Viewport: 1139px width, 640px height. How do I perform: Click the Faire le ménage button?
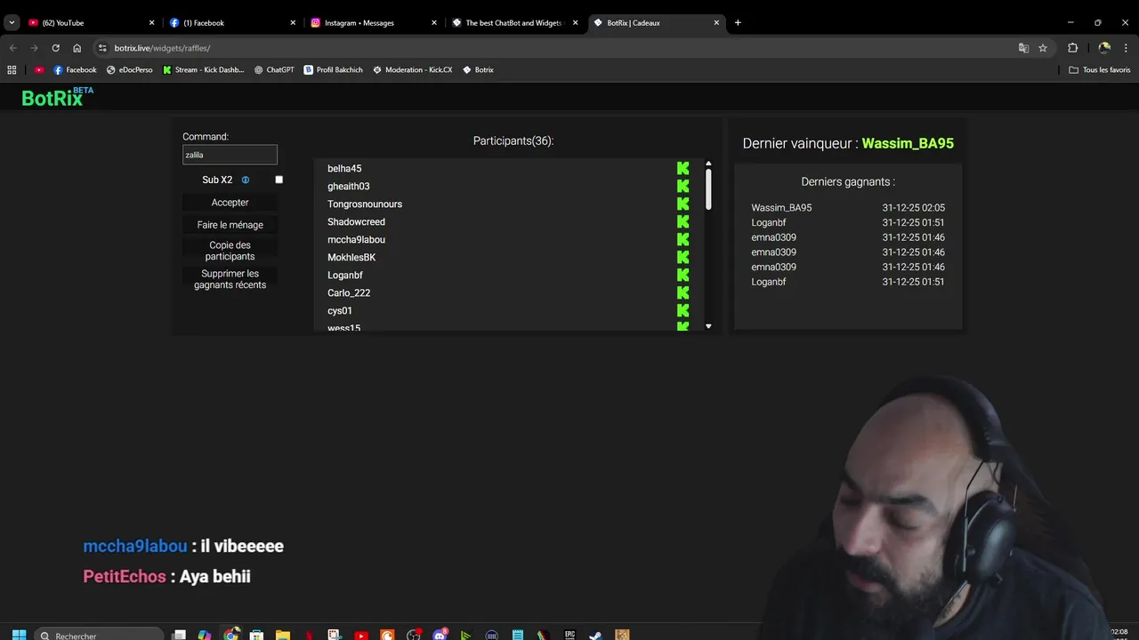pos(230,225)
